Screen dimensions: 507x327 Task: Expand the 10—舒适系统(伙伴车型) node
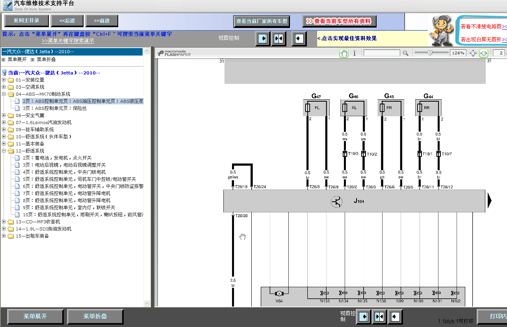pyautogui.click(x=4, y=137)
